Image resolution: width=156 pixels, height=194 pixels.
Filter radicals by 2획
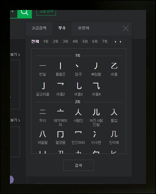(x=56, y=41)
